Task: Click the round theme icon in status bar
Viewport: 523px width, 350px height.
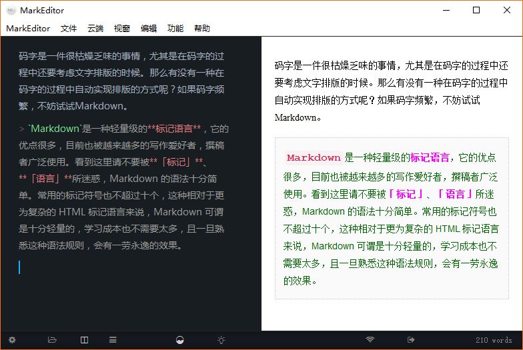Action: click(x=180, y=340)
